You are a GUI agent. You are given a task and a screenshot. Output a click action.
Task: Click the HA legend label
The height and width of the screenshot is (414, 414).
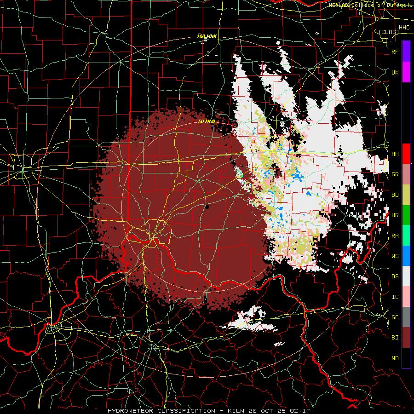click(395, 154)
